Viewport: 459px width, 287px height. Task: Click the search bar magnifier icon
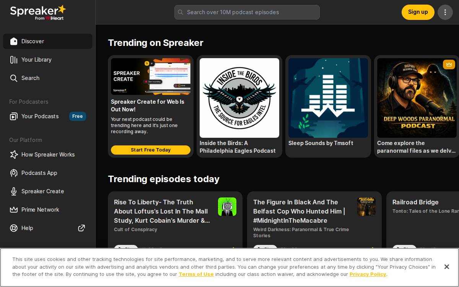(181, 12)
